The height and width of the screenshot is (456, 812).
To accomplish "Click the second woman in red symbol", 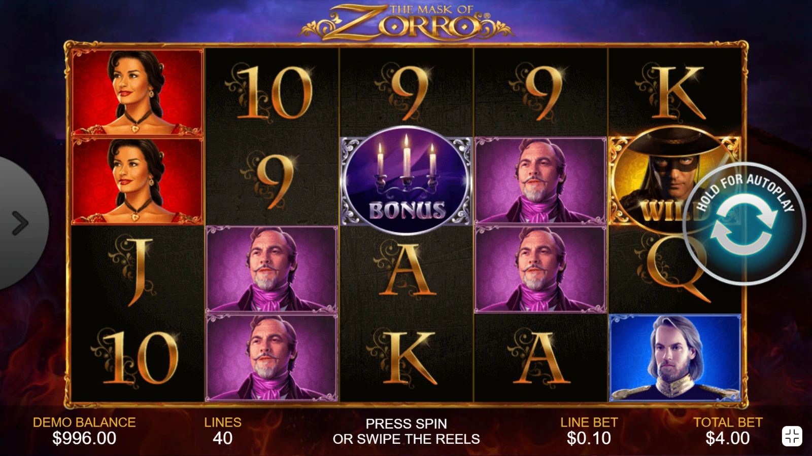I will point(138,181).
